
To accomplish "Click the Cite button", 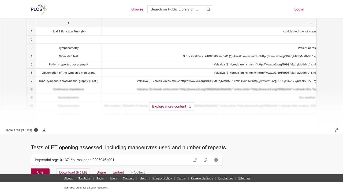I will [40, 172].
